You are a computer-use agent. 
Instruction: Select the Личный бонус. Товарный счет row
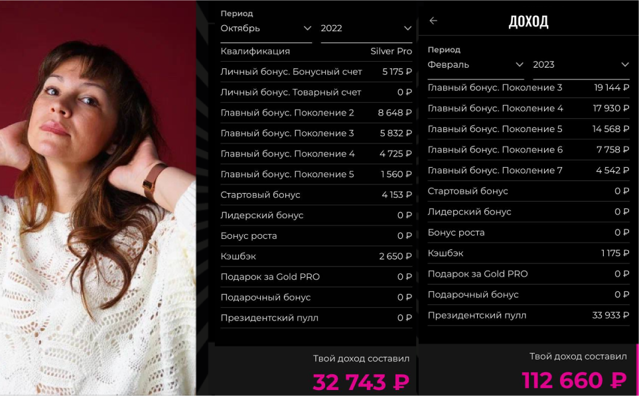pos(317,92)
